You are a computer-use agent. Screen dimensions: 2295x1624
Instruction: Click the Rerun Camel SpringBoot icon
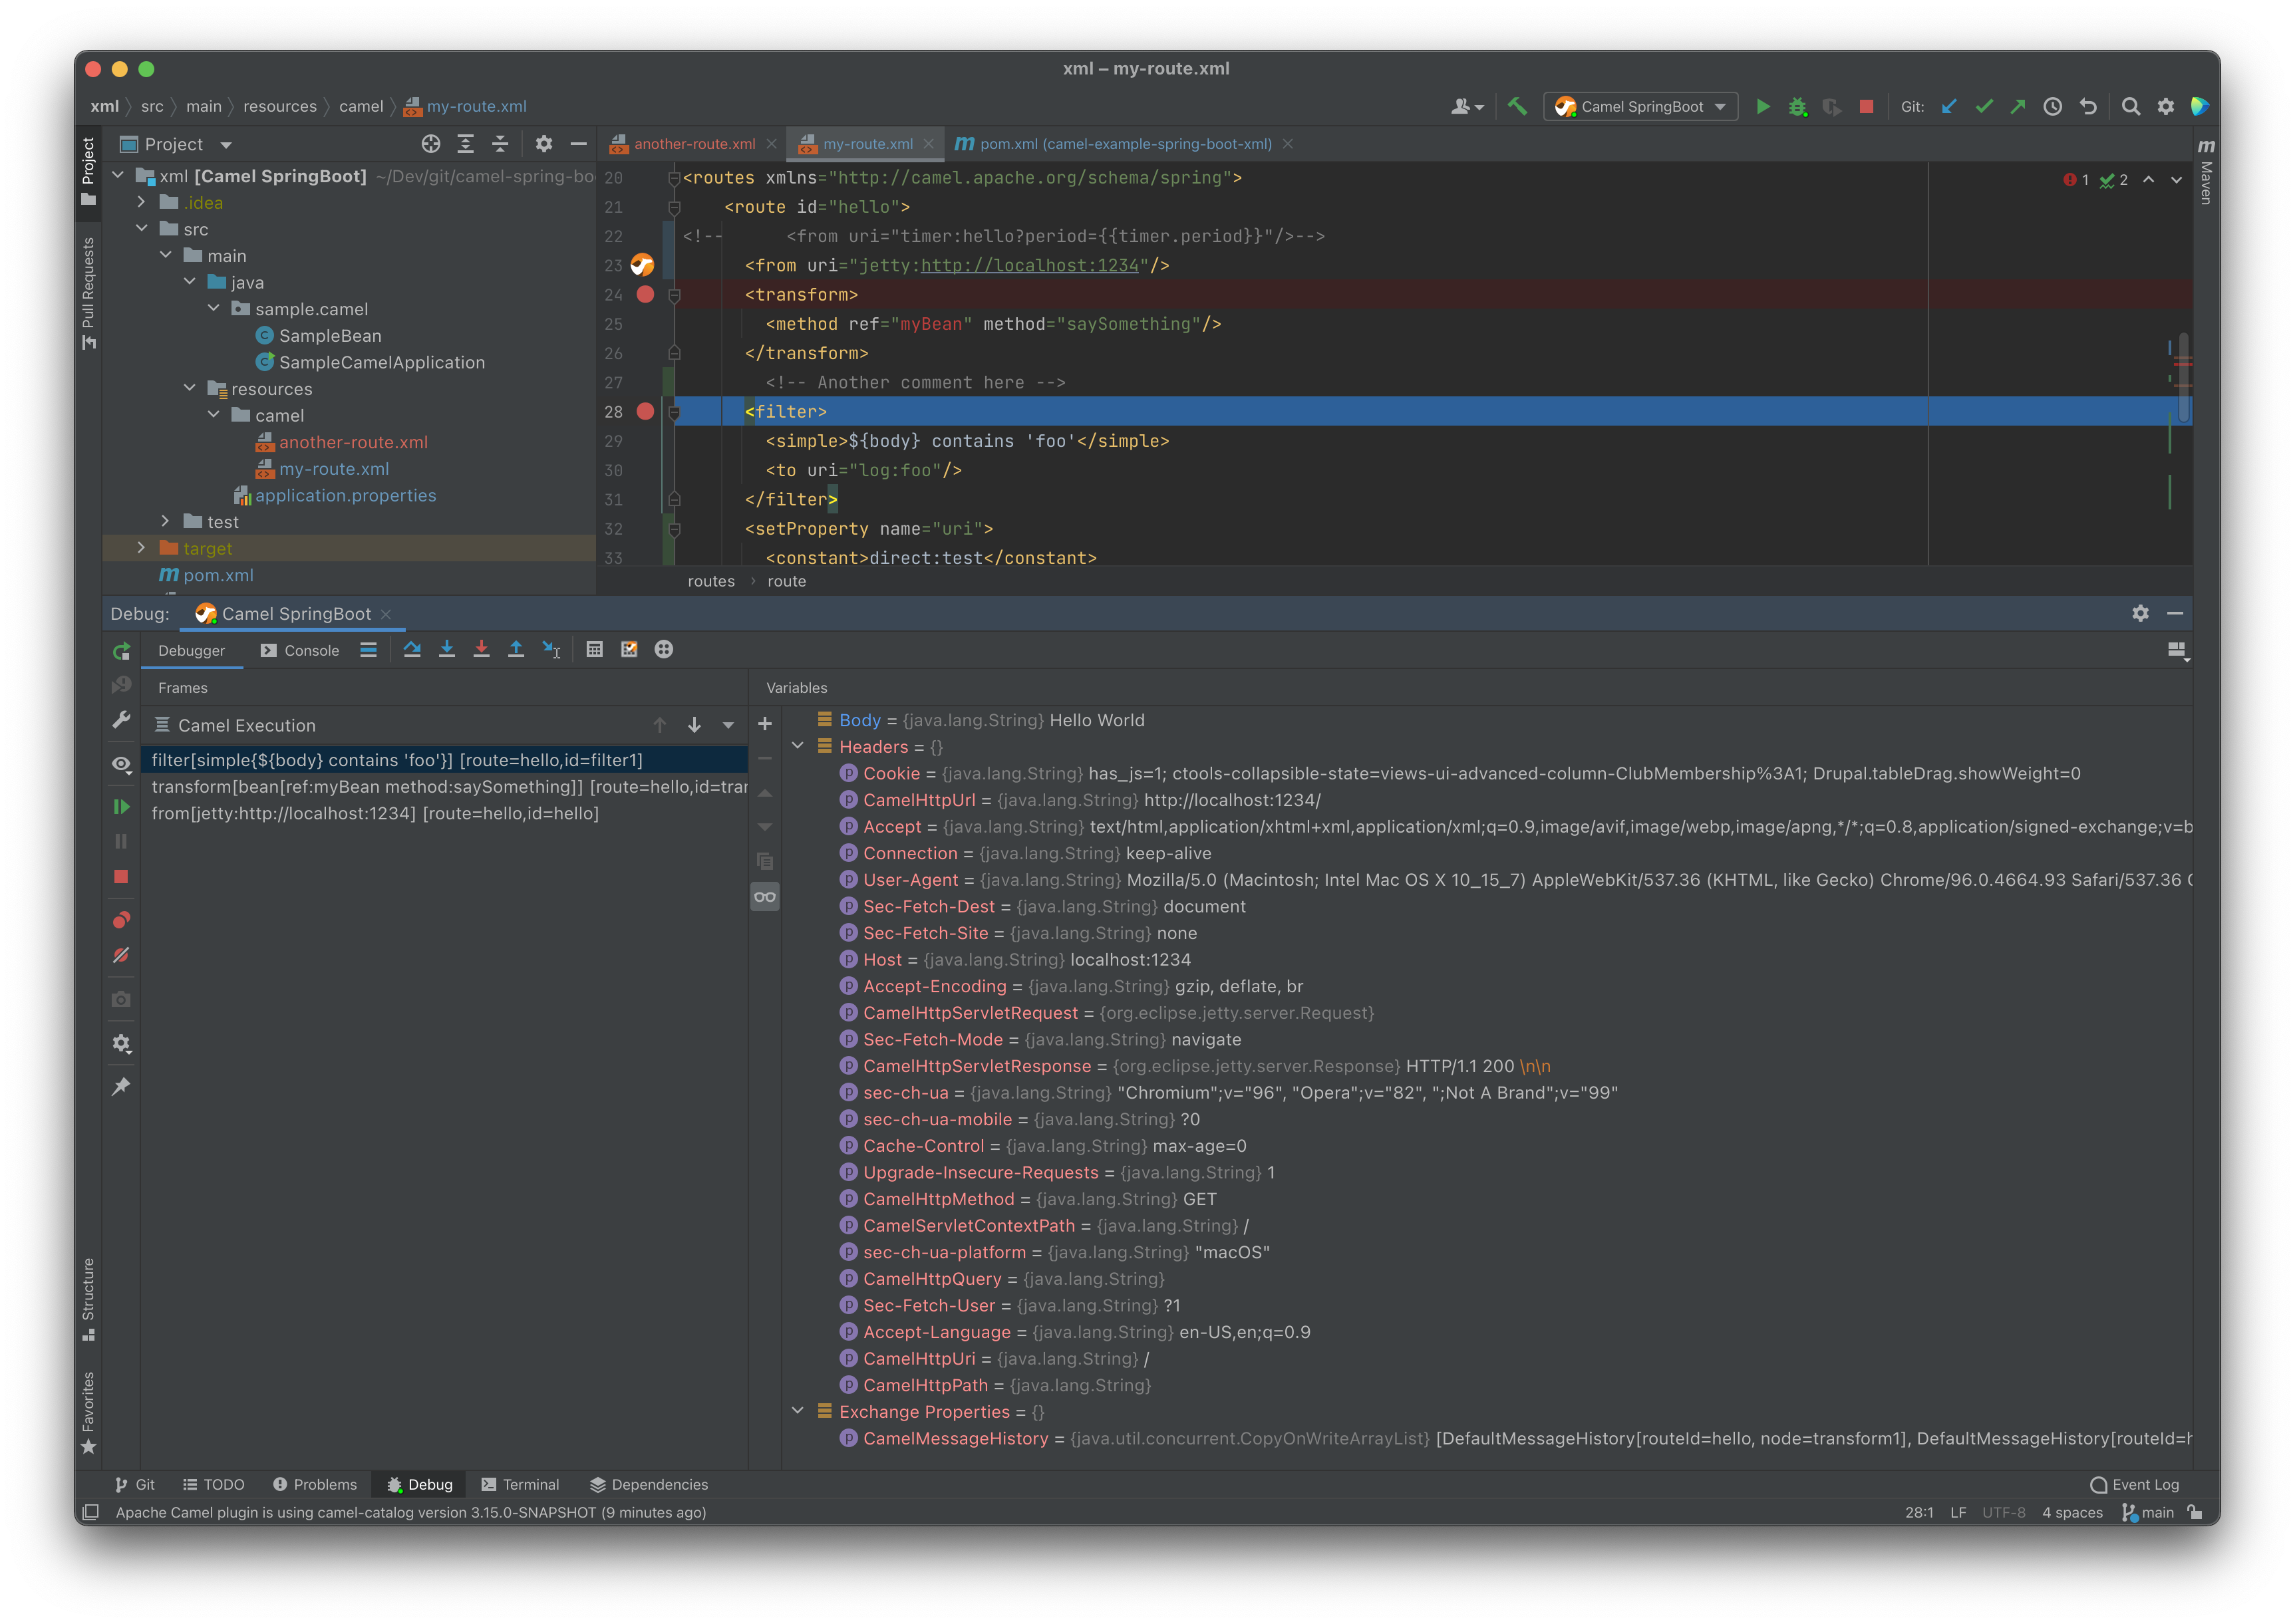pyautogui.click(x=121, y=652)
